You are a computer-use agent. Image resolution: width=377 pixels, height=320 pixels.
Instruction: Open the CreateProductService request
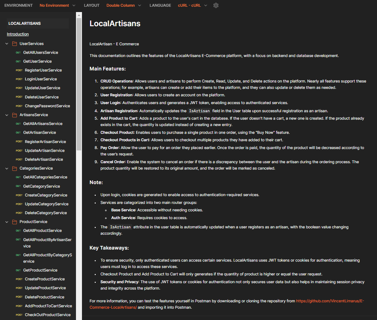click(45, 279)
